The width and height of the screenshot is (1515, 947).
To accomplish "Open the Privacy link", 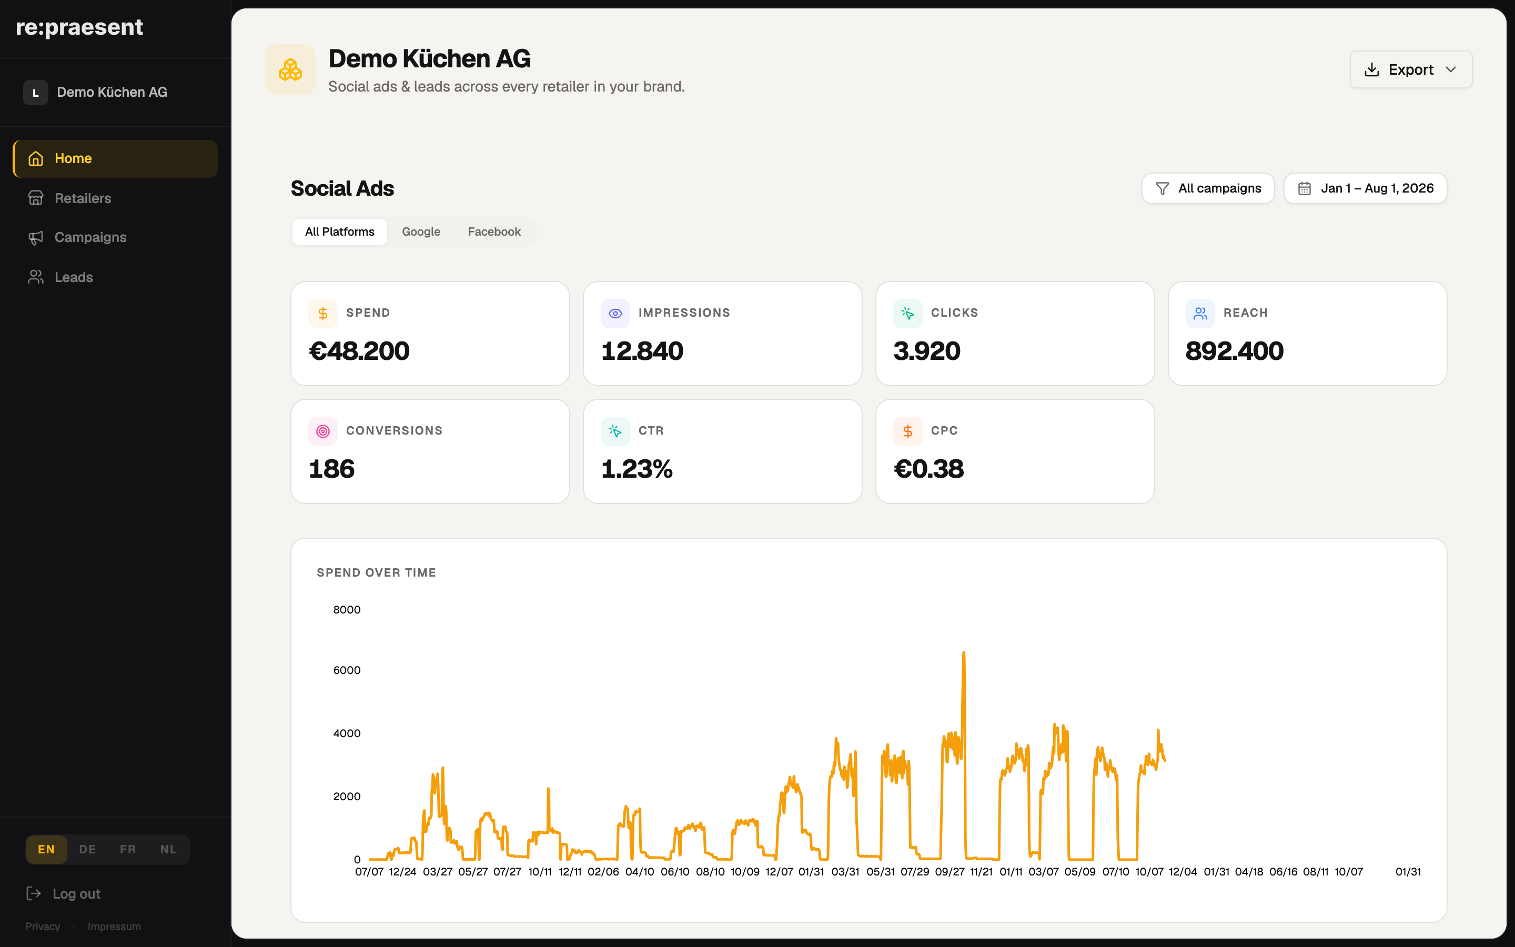I will click(43, 926).
